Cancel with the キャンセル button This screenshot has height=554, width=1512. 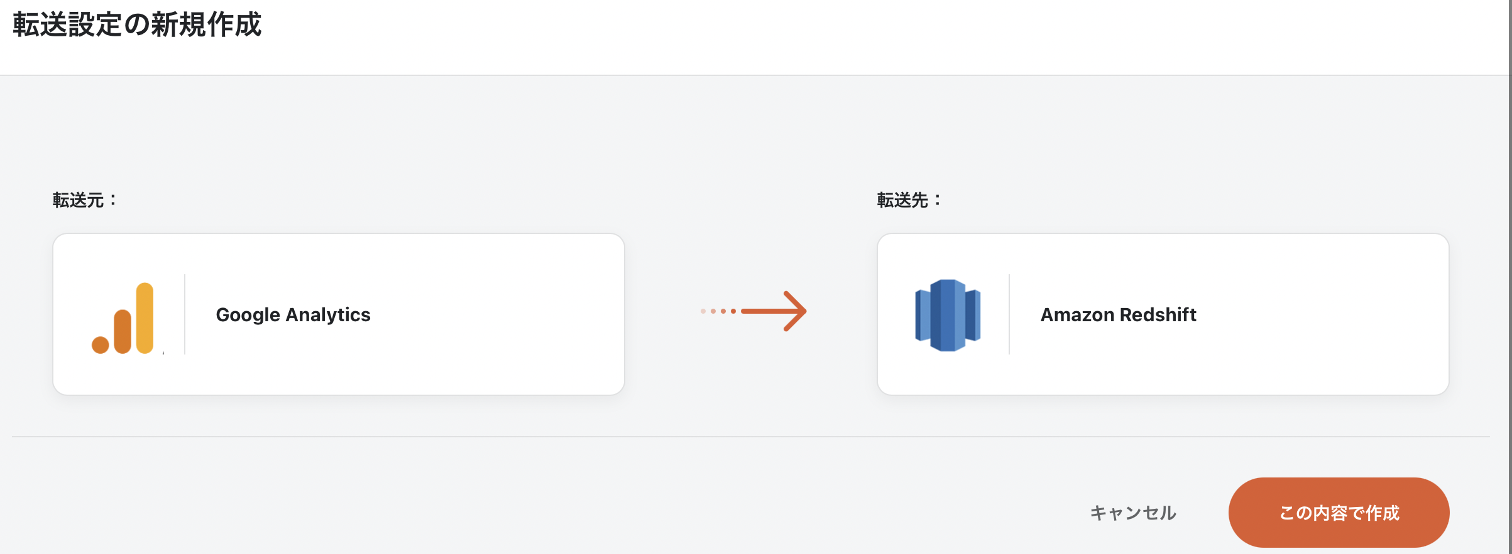1132,513
